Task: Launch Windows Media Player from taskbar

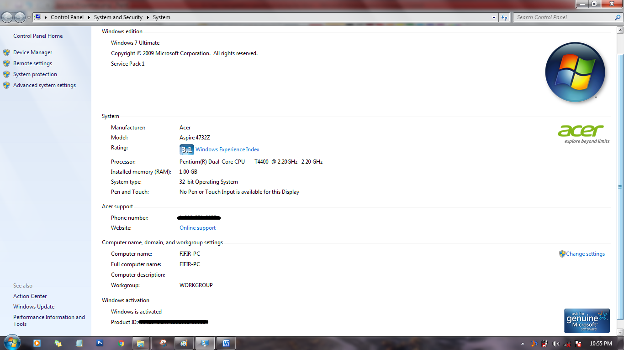Action: click(x=37, y=343)
